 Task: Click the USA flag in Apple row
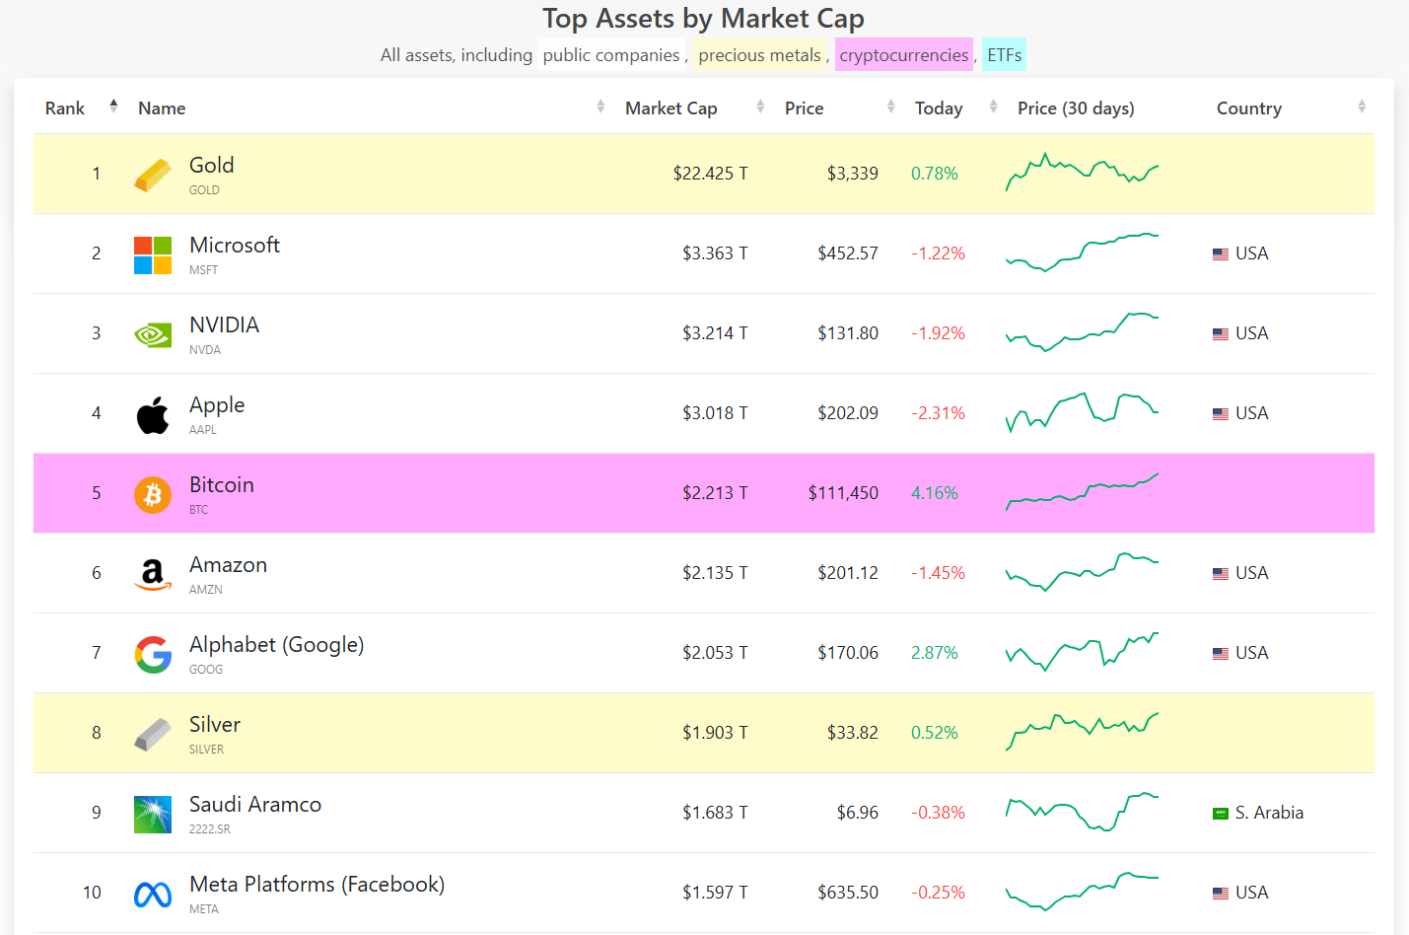[1221, 414]
